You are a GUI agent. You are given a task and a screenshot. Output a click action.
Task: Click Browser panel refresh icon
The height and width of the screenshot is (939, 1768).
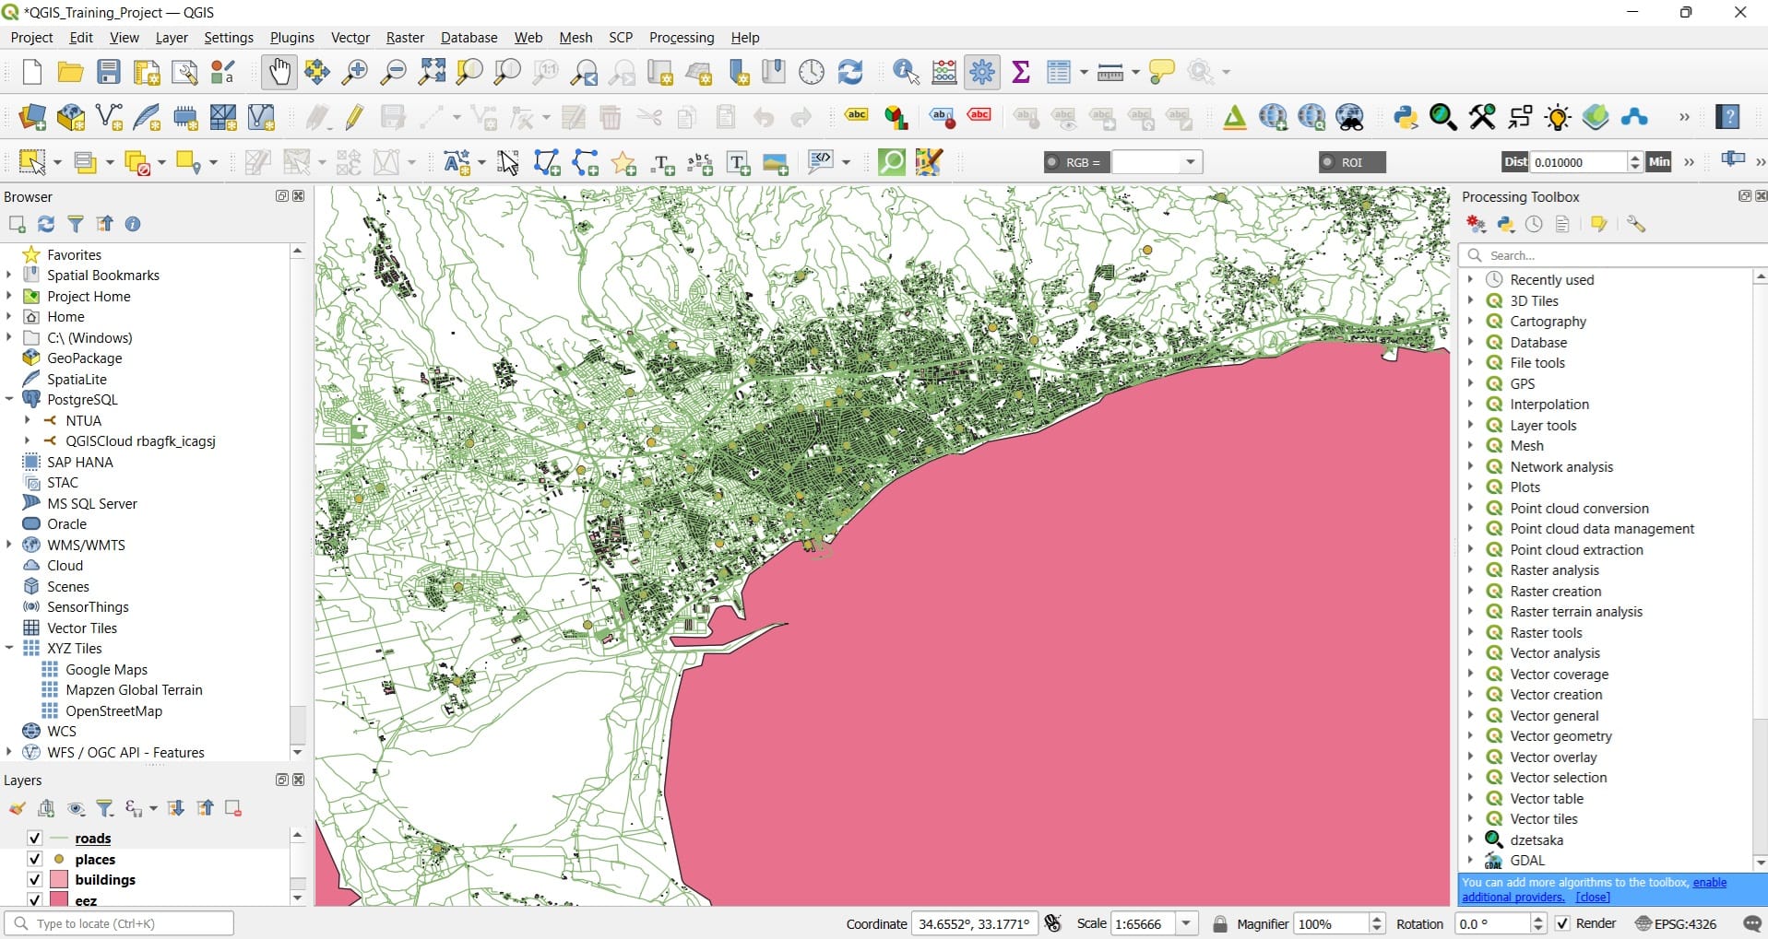(46, 224)
